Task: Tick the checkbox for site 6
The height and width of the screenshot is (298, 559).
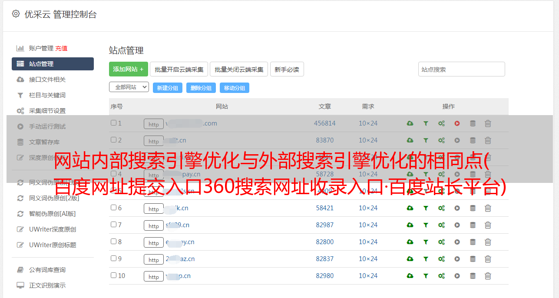Action: pyautogui.click(x=113, y=208)
